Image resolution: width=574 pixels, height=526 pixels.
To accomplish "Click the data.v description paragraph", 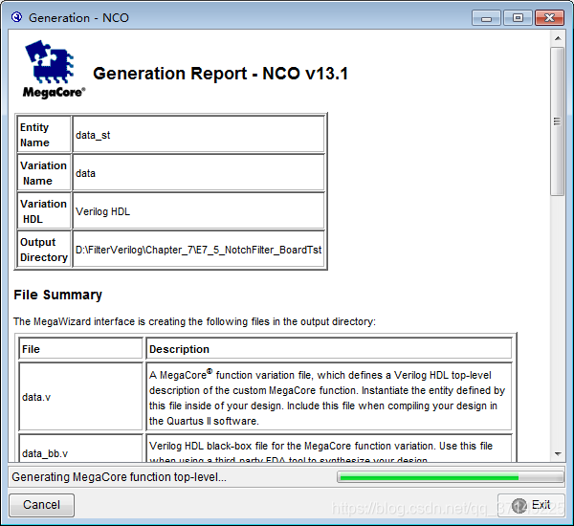I will coord(327,398).
